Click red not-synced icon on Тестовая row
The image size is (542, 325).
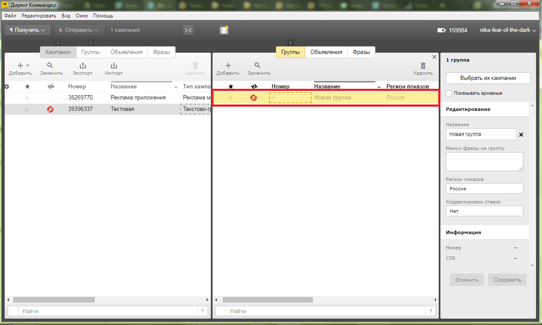50,109
